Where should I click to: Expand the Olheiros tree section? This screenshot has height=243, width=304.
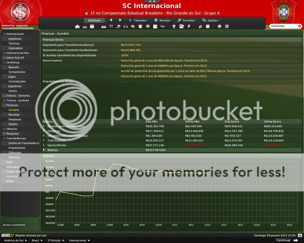click(x=4, y=129)
